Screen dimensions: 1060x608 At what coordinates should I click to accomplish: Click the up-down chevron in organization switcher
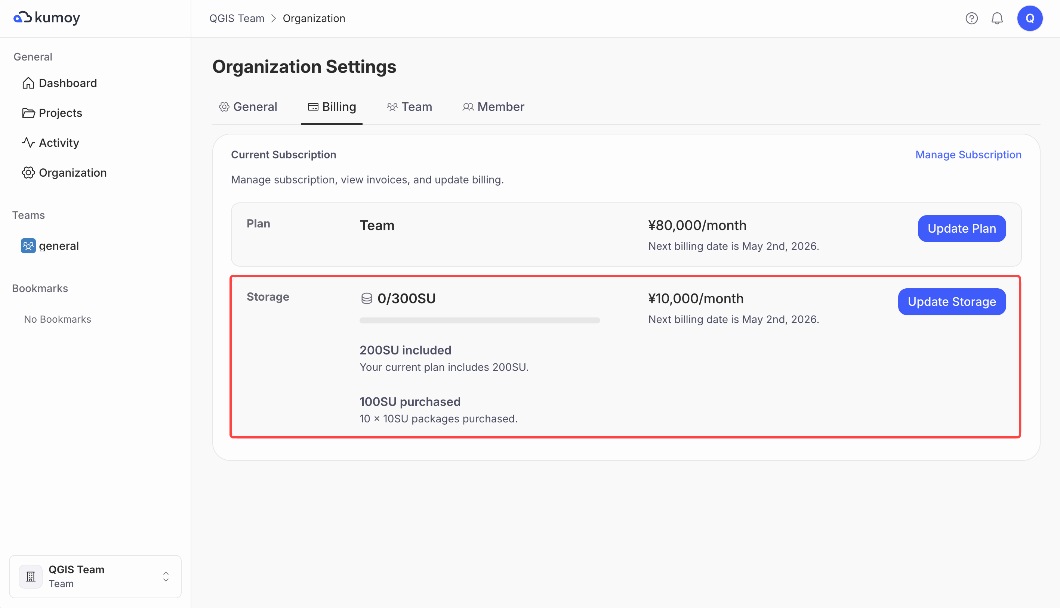(166, 577)
